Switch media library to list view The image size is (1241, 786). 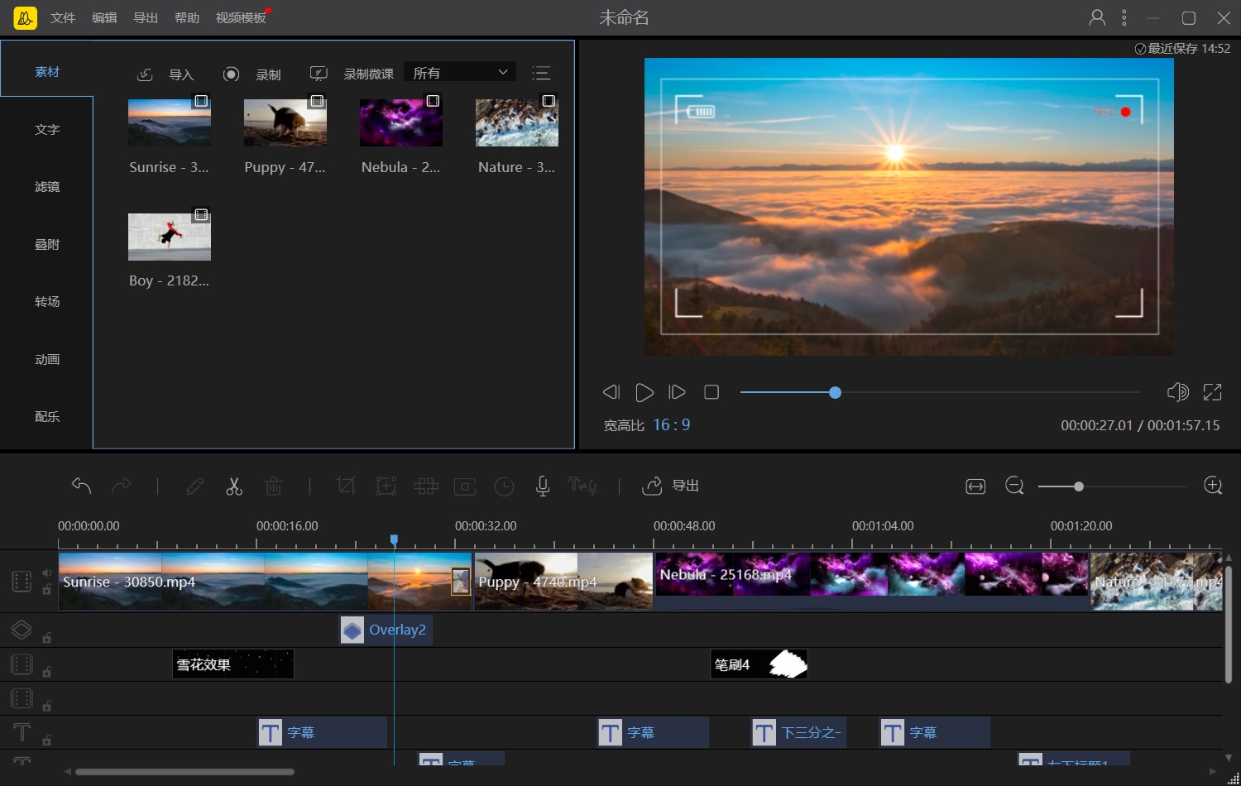point(541,74)
